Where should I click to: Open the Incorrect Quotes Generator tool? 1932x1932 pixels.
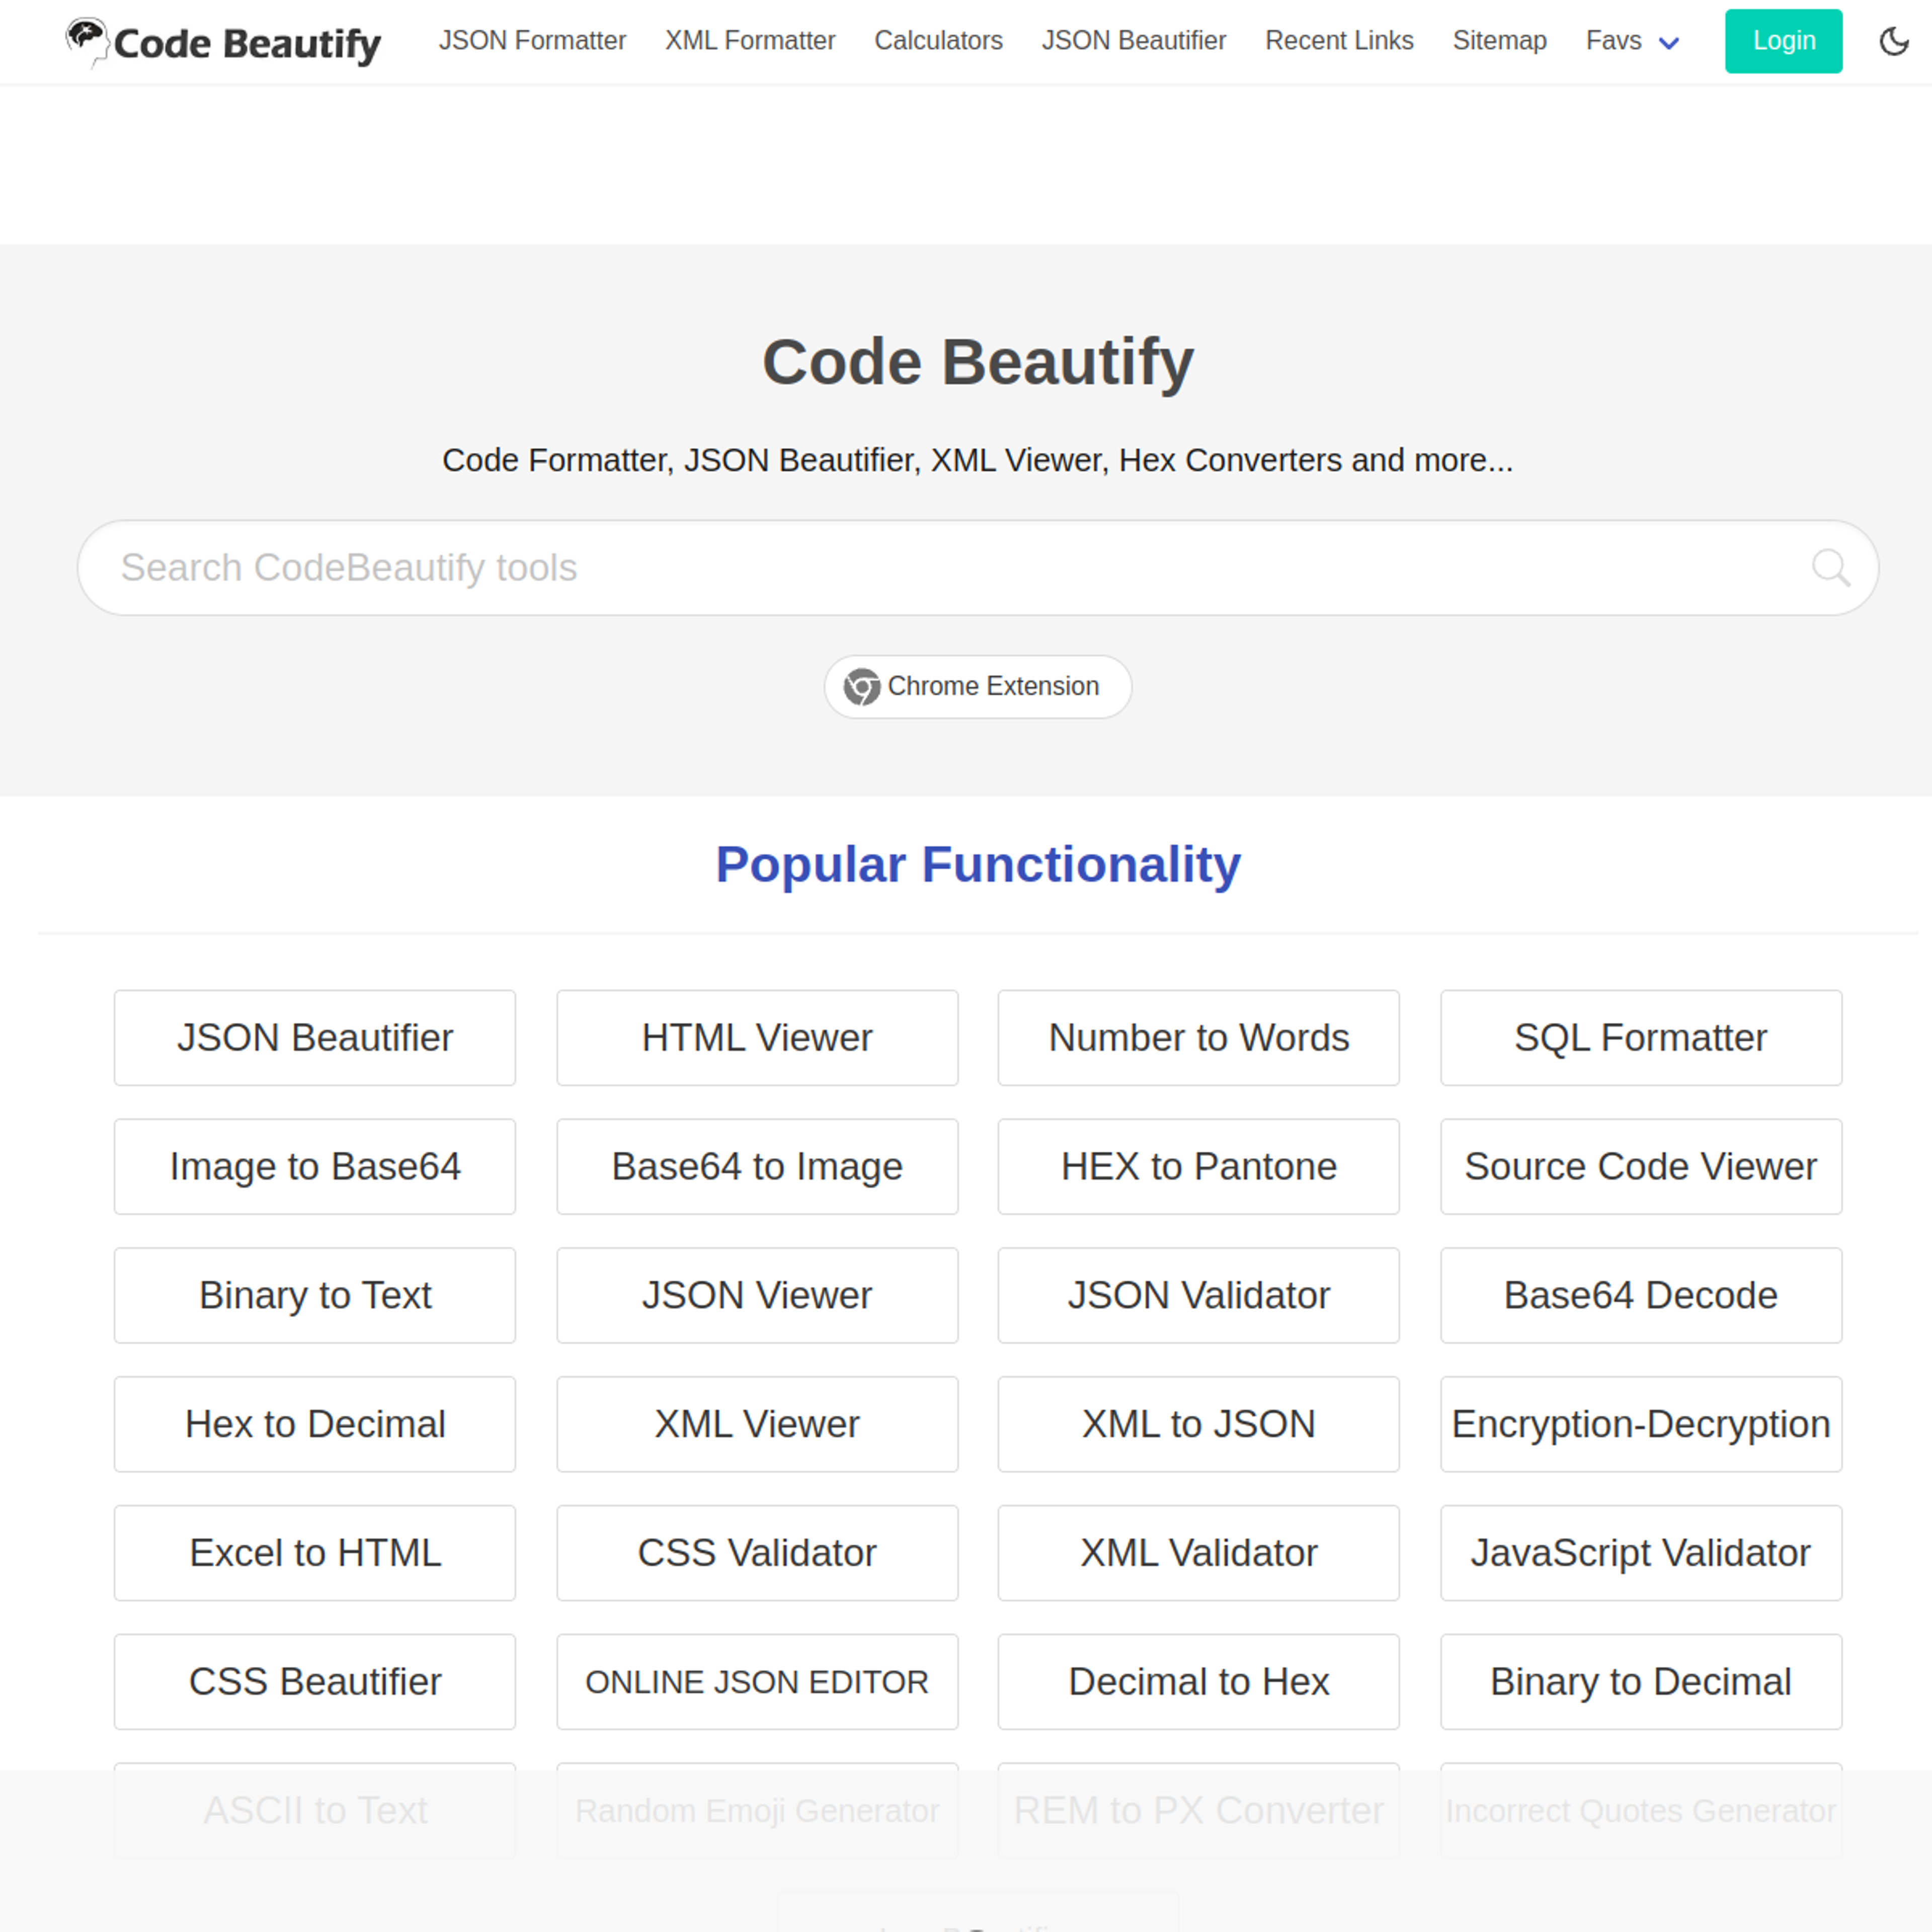tap(1641, 1811)
